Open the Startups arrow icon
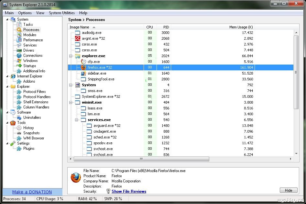Screen dimensions: 306x204 click(19, 66)
